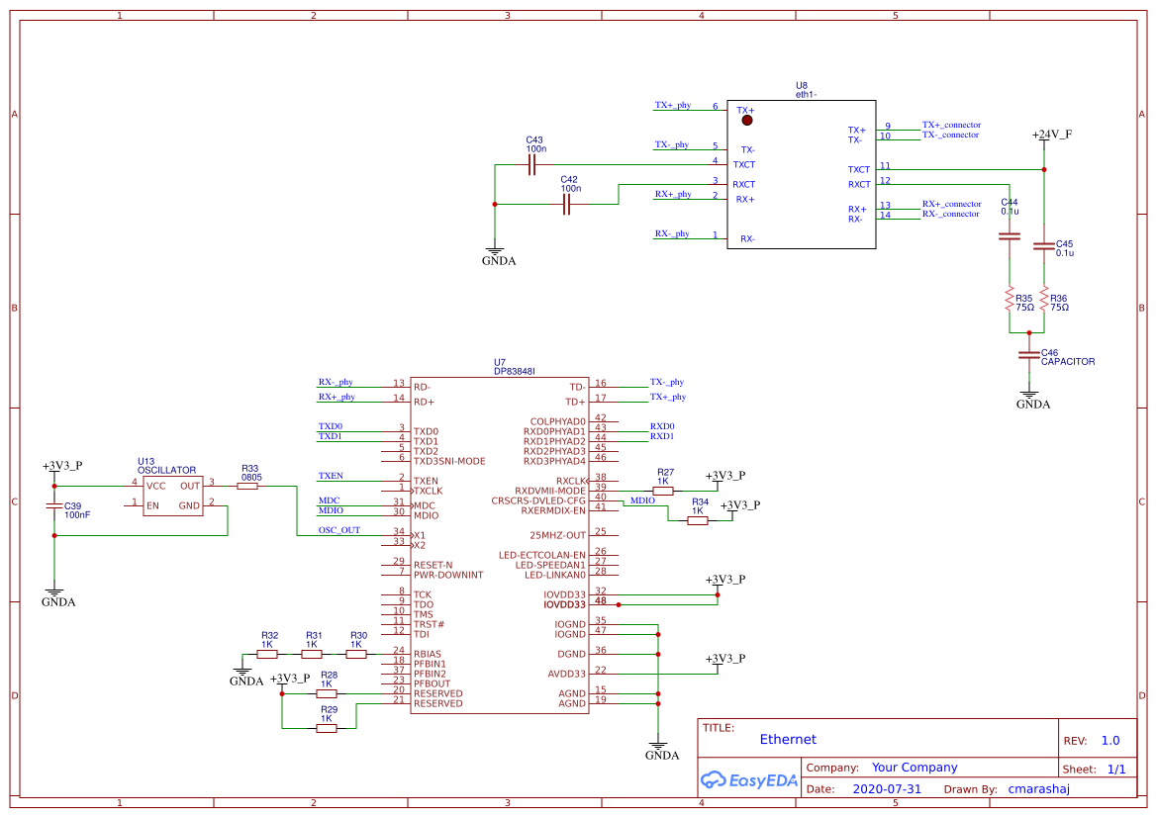Click the GNDA ground symbol below U7

(x=656, y=747)
